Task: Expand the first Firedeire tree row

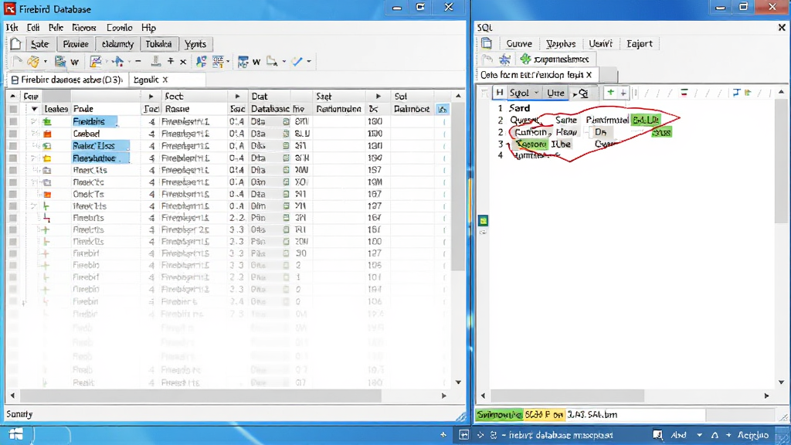Action: (x=33, y=121)
